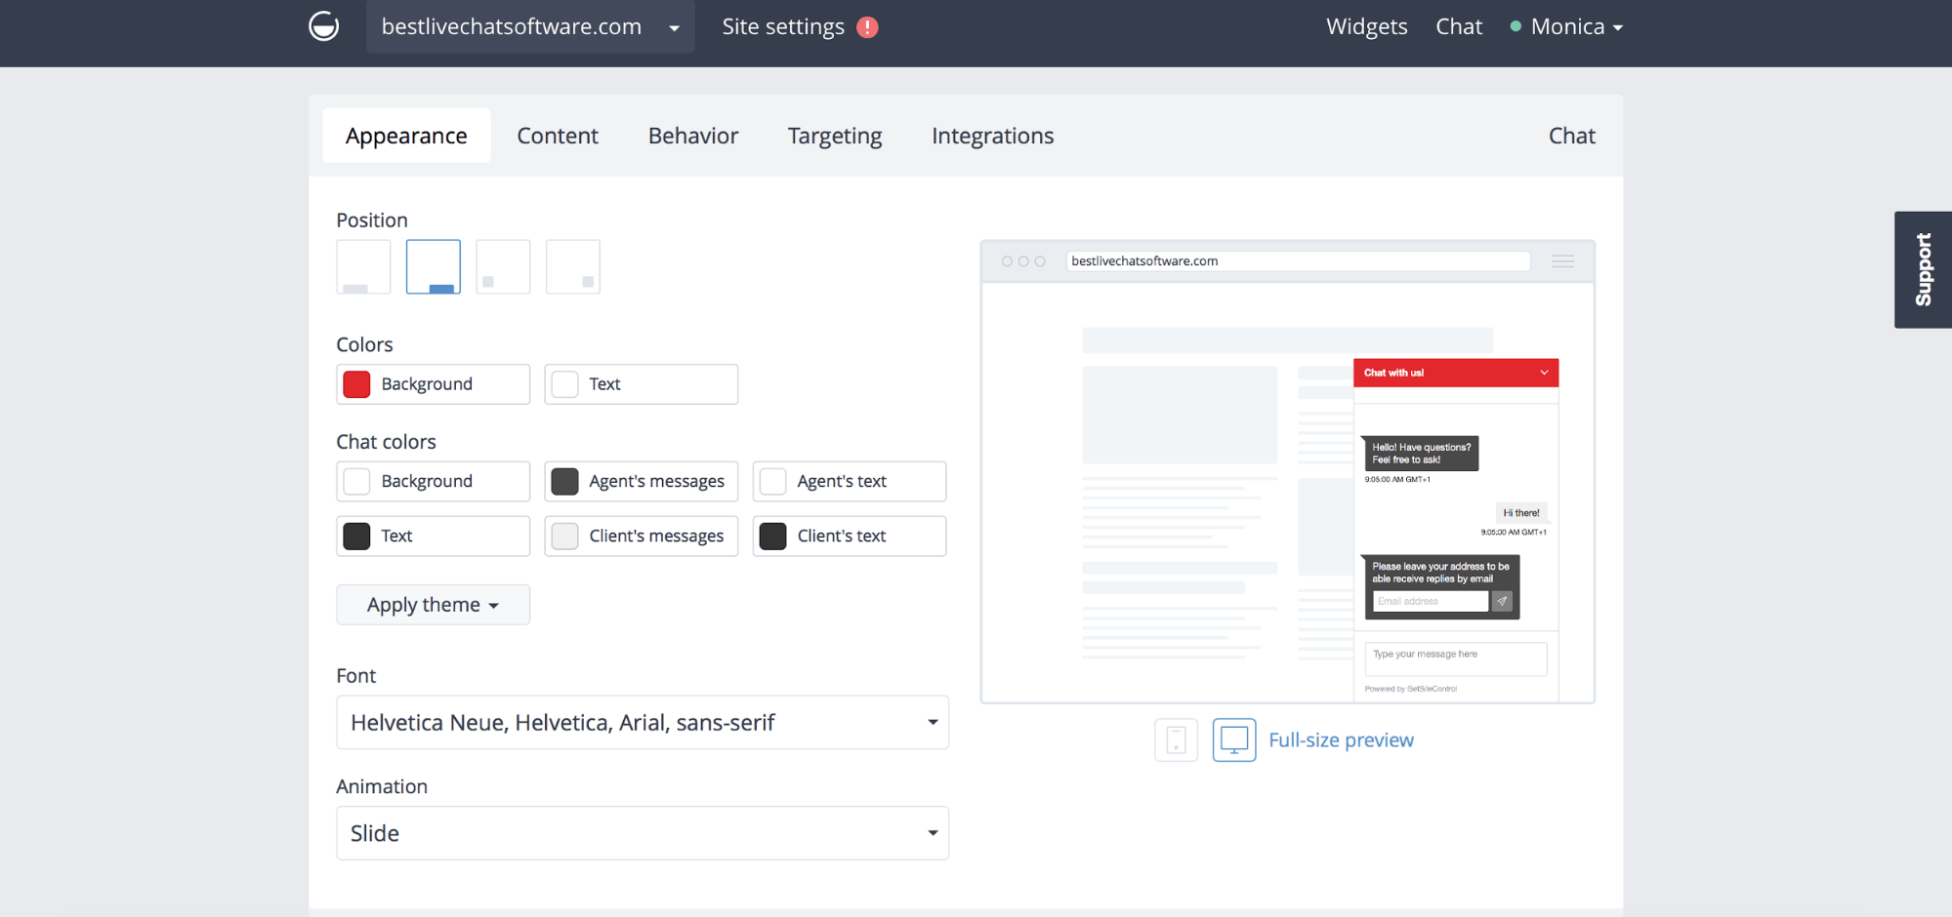The height and width of the screenshot is (917, 1952).
Task: Open the Apply theme dropdown
Action: 433,605
